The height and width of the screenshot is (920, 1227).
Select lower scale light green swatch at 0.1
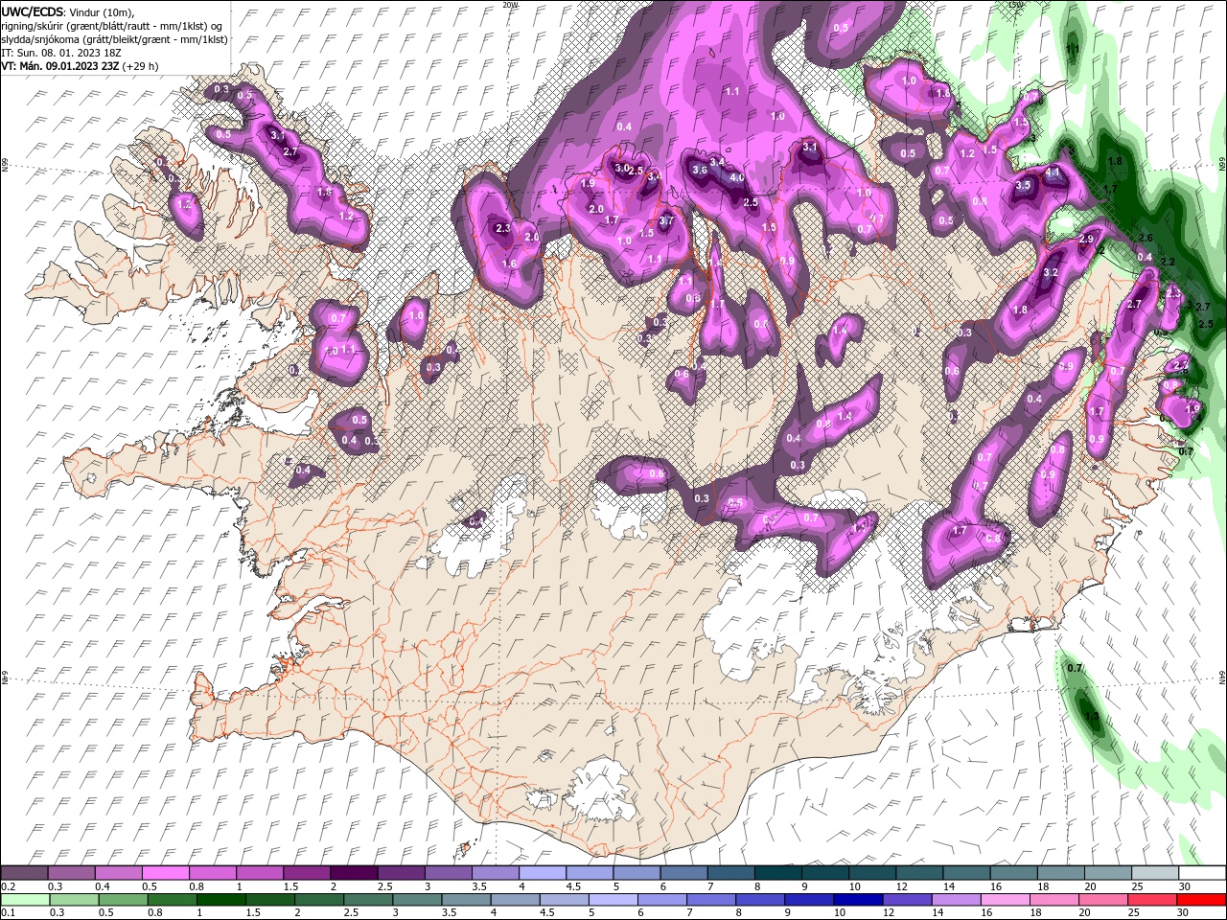(x=24, y=900)
